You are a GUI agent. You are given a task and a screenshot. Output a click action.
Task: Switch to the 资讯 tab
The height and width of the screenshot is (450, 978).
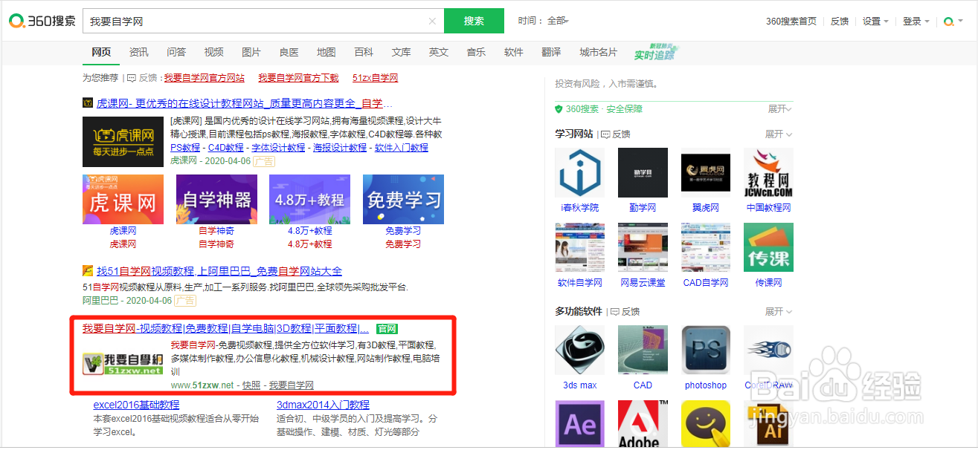pyautogui.click(x=138, y=52)
